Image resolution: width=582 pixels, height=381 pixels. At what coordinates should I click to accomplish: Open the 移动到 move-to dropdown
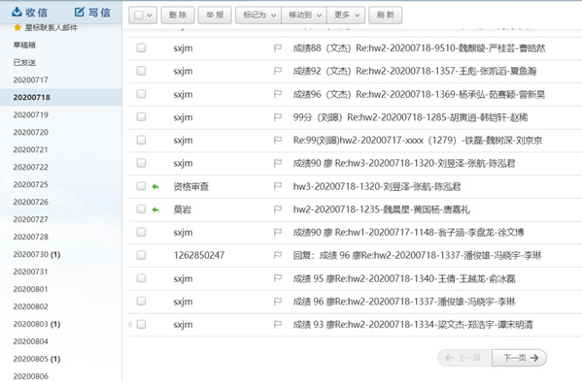pos(304,16)
